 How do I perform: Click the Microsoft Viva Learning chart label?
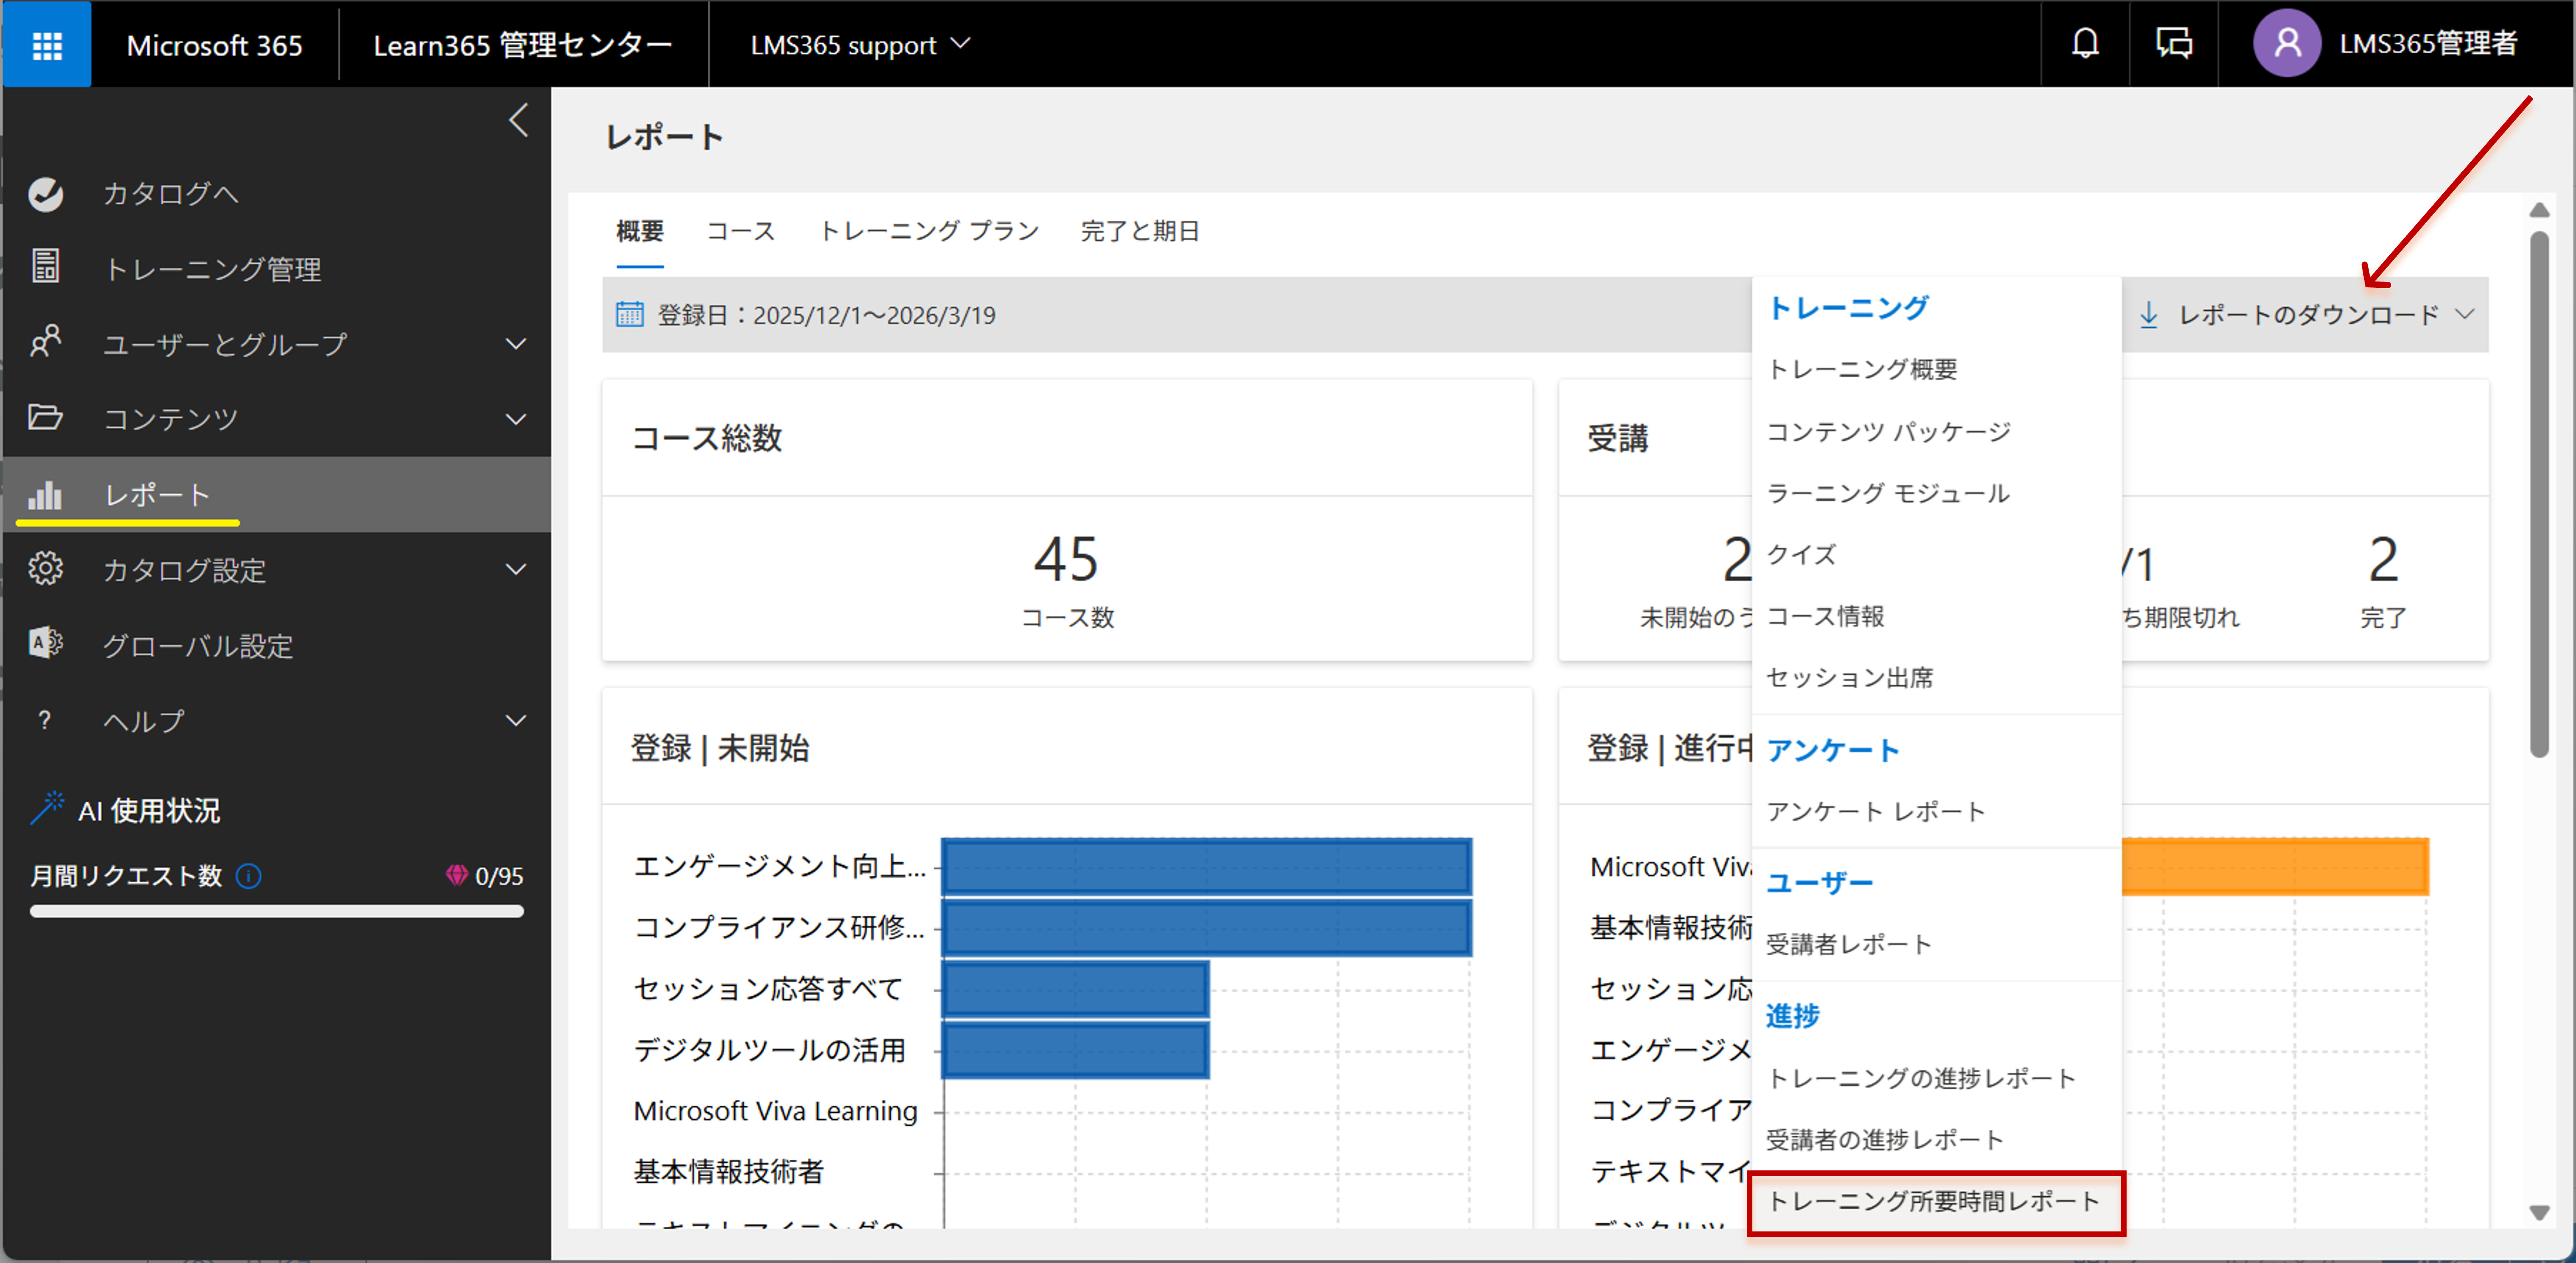[775, 1111]
